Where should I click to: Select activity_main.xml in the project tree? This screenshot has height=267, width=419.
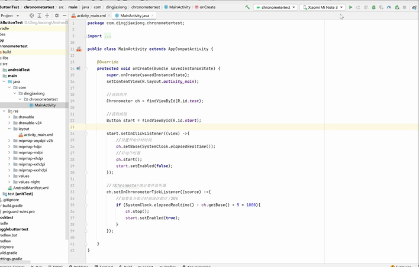pos(38,135)
